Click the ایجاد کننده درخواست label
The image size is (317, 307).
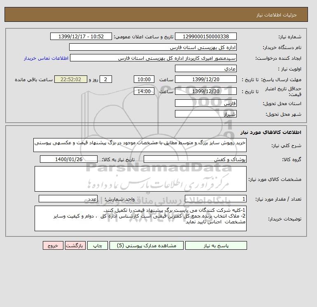click(x=278, y=58)
